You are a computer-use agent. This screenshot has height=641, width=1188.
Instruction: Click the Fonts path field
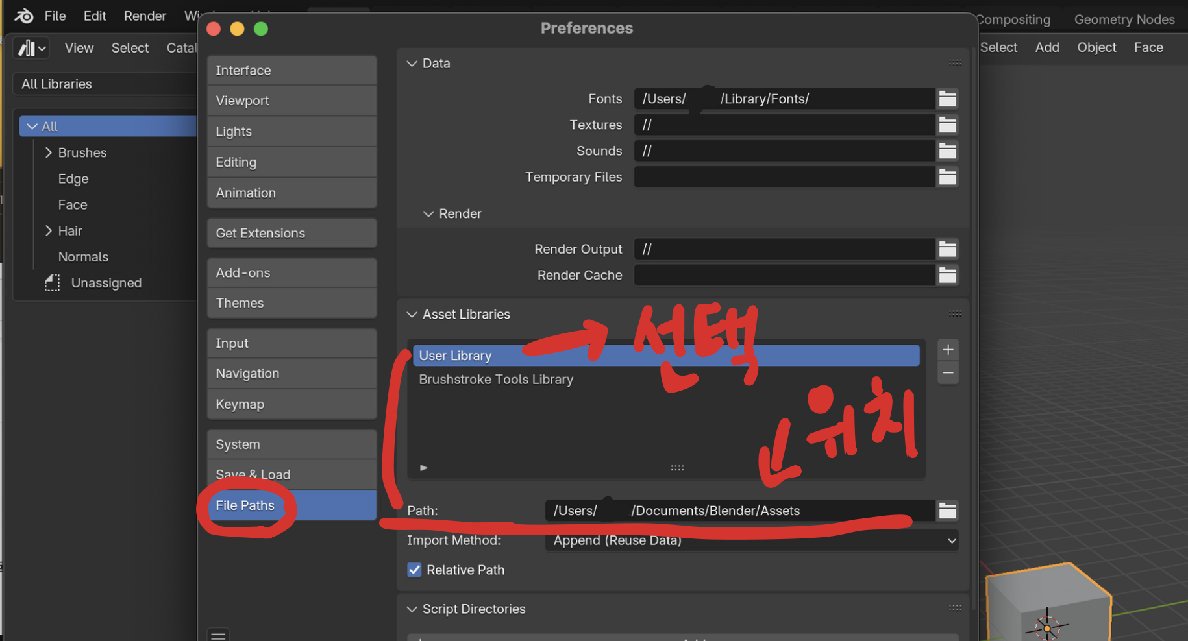784,99
